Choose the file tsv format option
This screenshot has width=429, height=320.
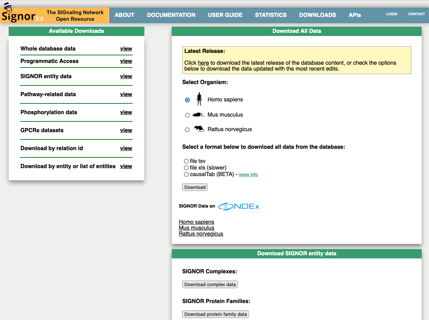pos(186,161)
